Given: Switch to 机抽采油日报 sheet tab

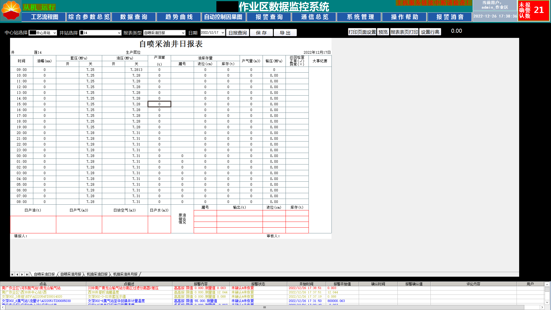Looking at the screenshot, I should coord(97,274).
